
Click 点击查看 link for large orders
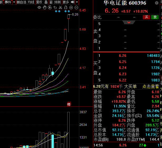pyautogui.click(x=151, y=86)
